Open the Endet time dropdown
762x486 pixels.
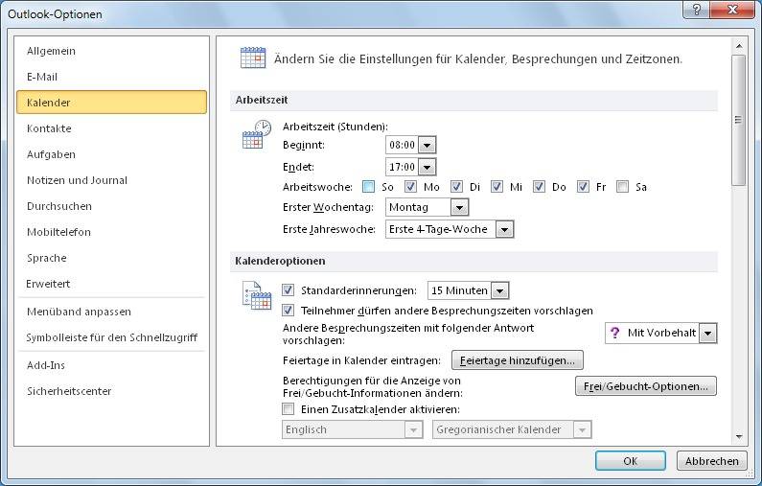point(427,167)
